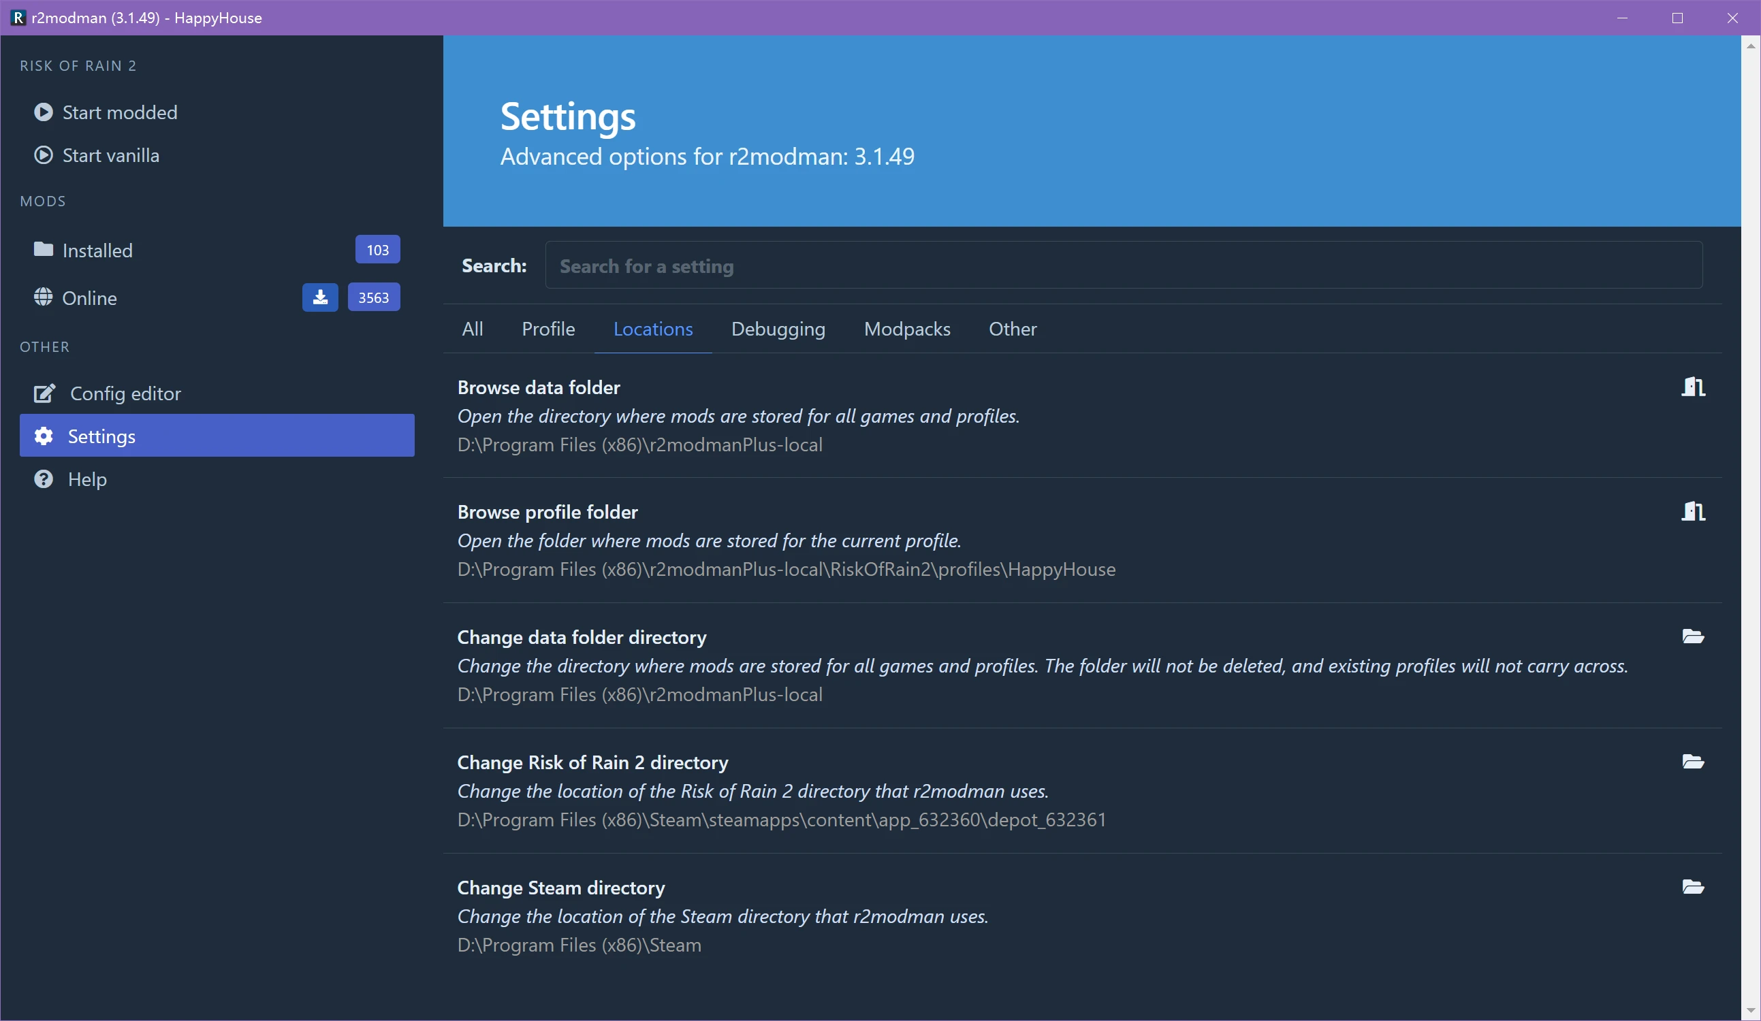The width and height of the screenshot is (1761, 1021).
Task: Launch game with Start modded
Action: coord(118,112)
